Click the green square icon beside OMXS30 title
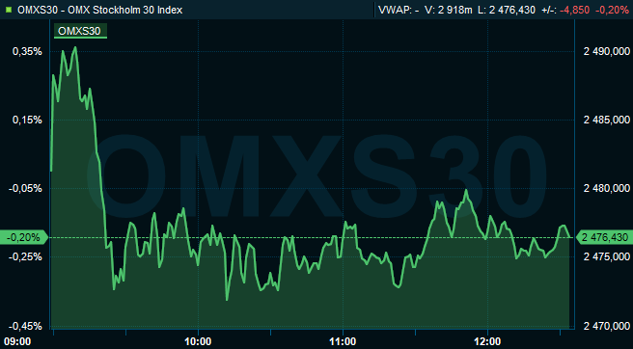The height and width of the screenshot is (349, 633). [9, 10]
